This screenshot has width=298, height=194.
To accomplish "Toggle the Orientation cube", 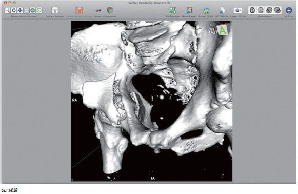I will coord(110,10).
